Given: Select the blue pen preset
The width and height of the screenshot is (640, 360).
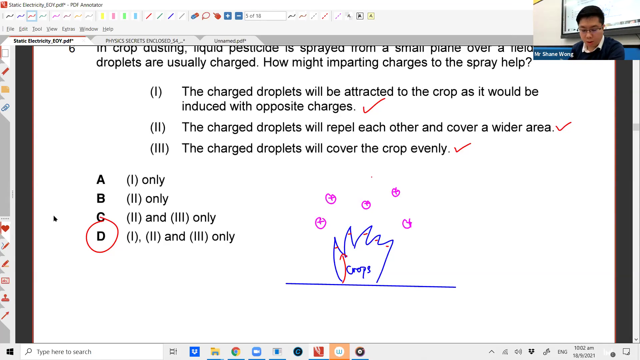Looking at the screenshot, I should (x=21, y=16).
